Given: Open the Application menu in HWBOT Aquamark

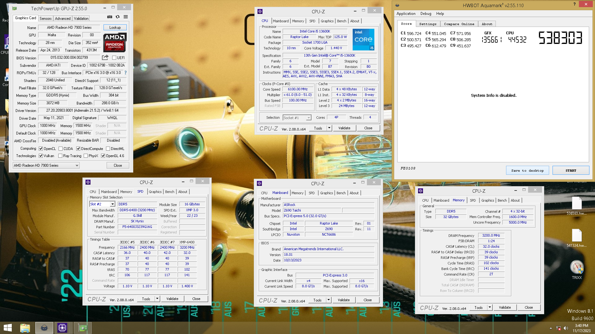Looking at the screenshot, I should (x=406, y=14).
